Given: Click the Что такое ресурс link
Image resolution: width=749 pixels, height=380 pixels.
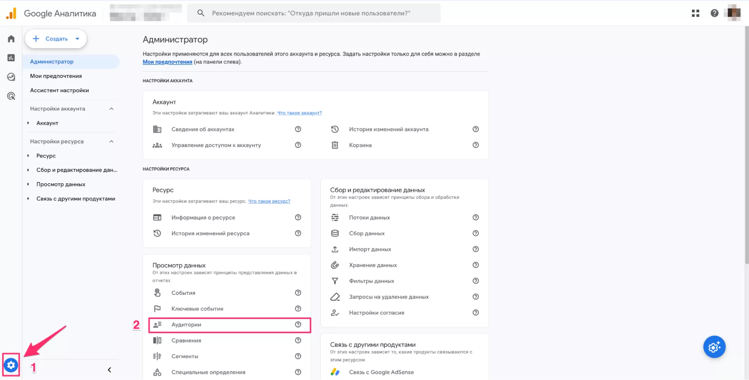Looking at the screenshot, I should [269, 201].
